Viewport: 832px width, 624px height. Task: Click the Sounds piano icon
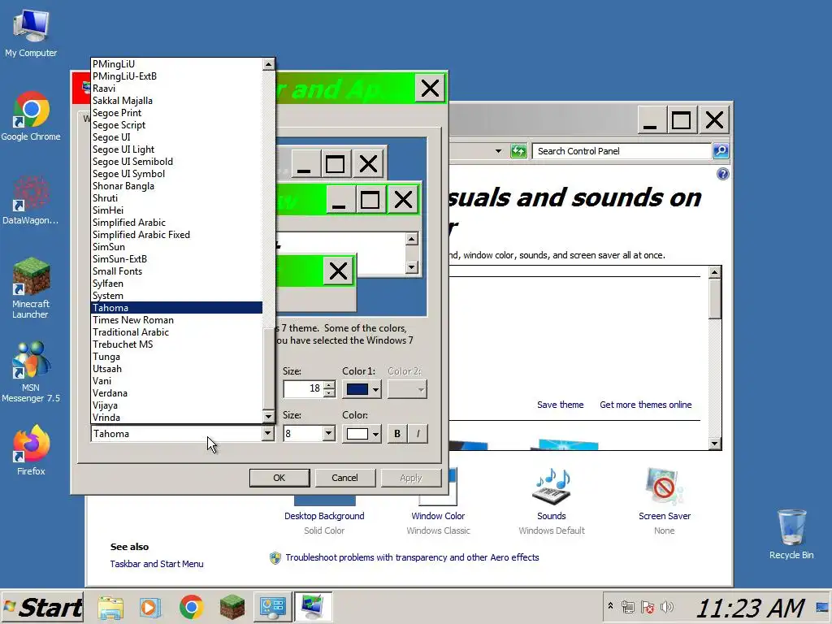click(552, 486)
